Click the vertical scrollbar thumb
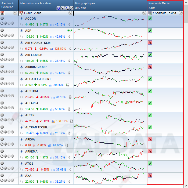This screenshot has height=188, width=188. pyautogui.click(x=186, y=14)
